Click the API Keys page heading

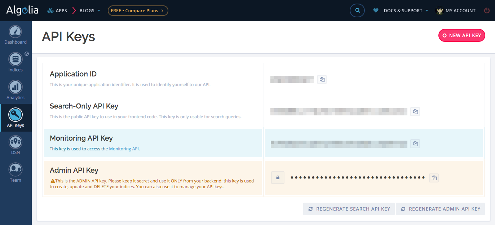68,36
